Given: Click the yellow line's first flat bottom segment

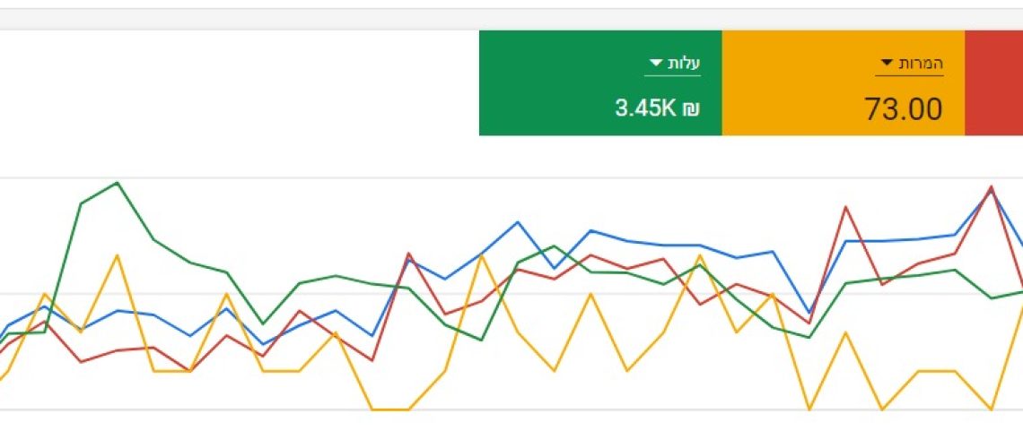Looking at the screenshot, I should (x=389, y=409).
